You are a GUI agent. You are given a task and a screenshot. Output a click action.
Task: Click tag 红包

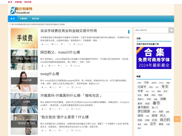click(154, 120)
